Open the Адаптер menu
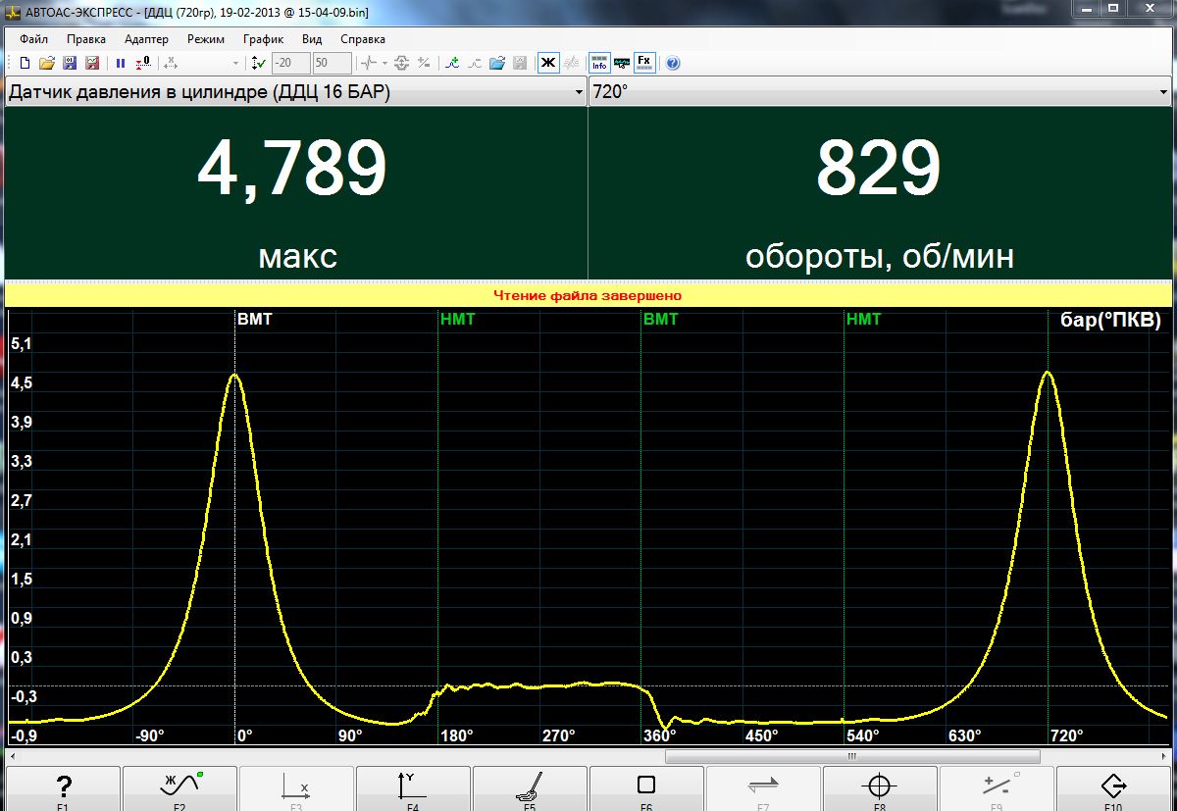The width and height of the screenshot is (1177, 811). coord(146,39)
